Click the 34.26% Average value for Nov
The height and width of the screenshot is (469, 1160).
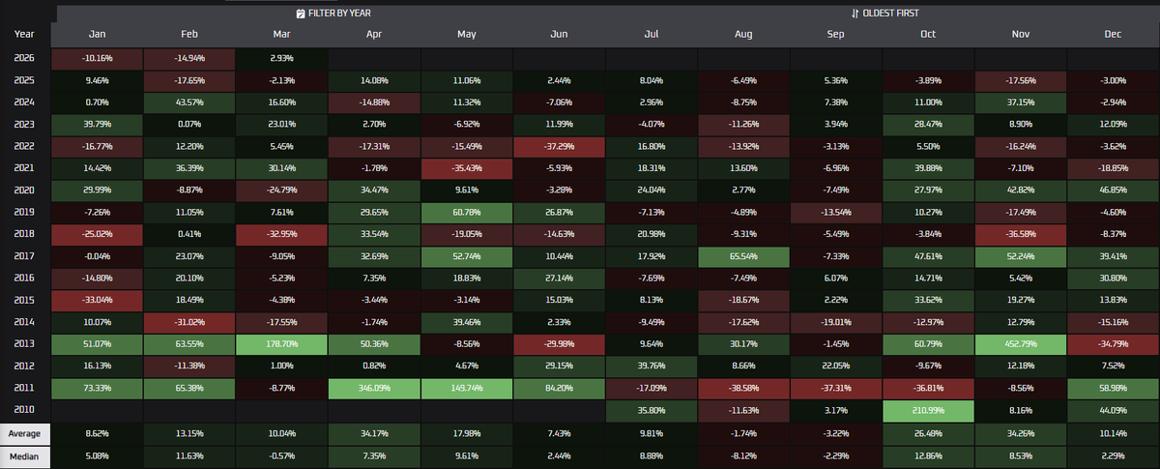click(1022, 434)
